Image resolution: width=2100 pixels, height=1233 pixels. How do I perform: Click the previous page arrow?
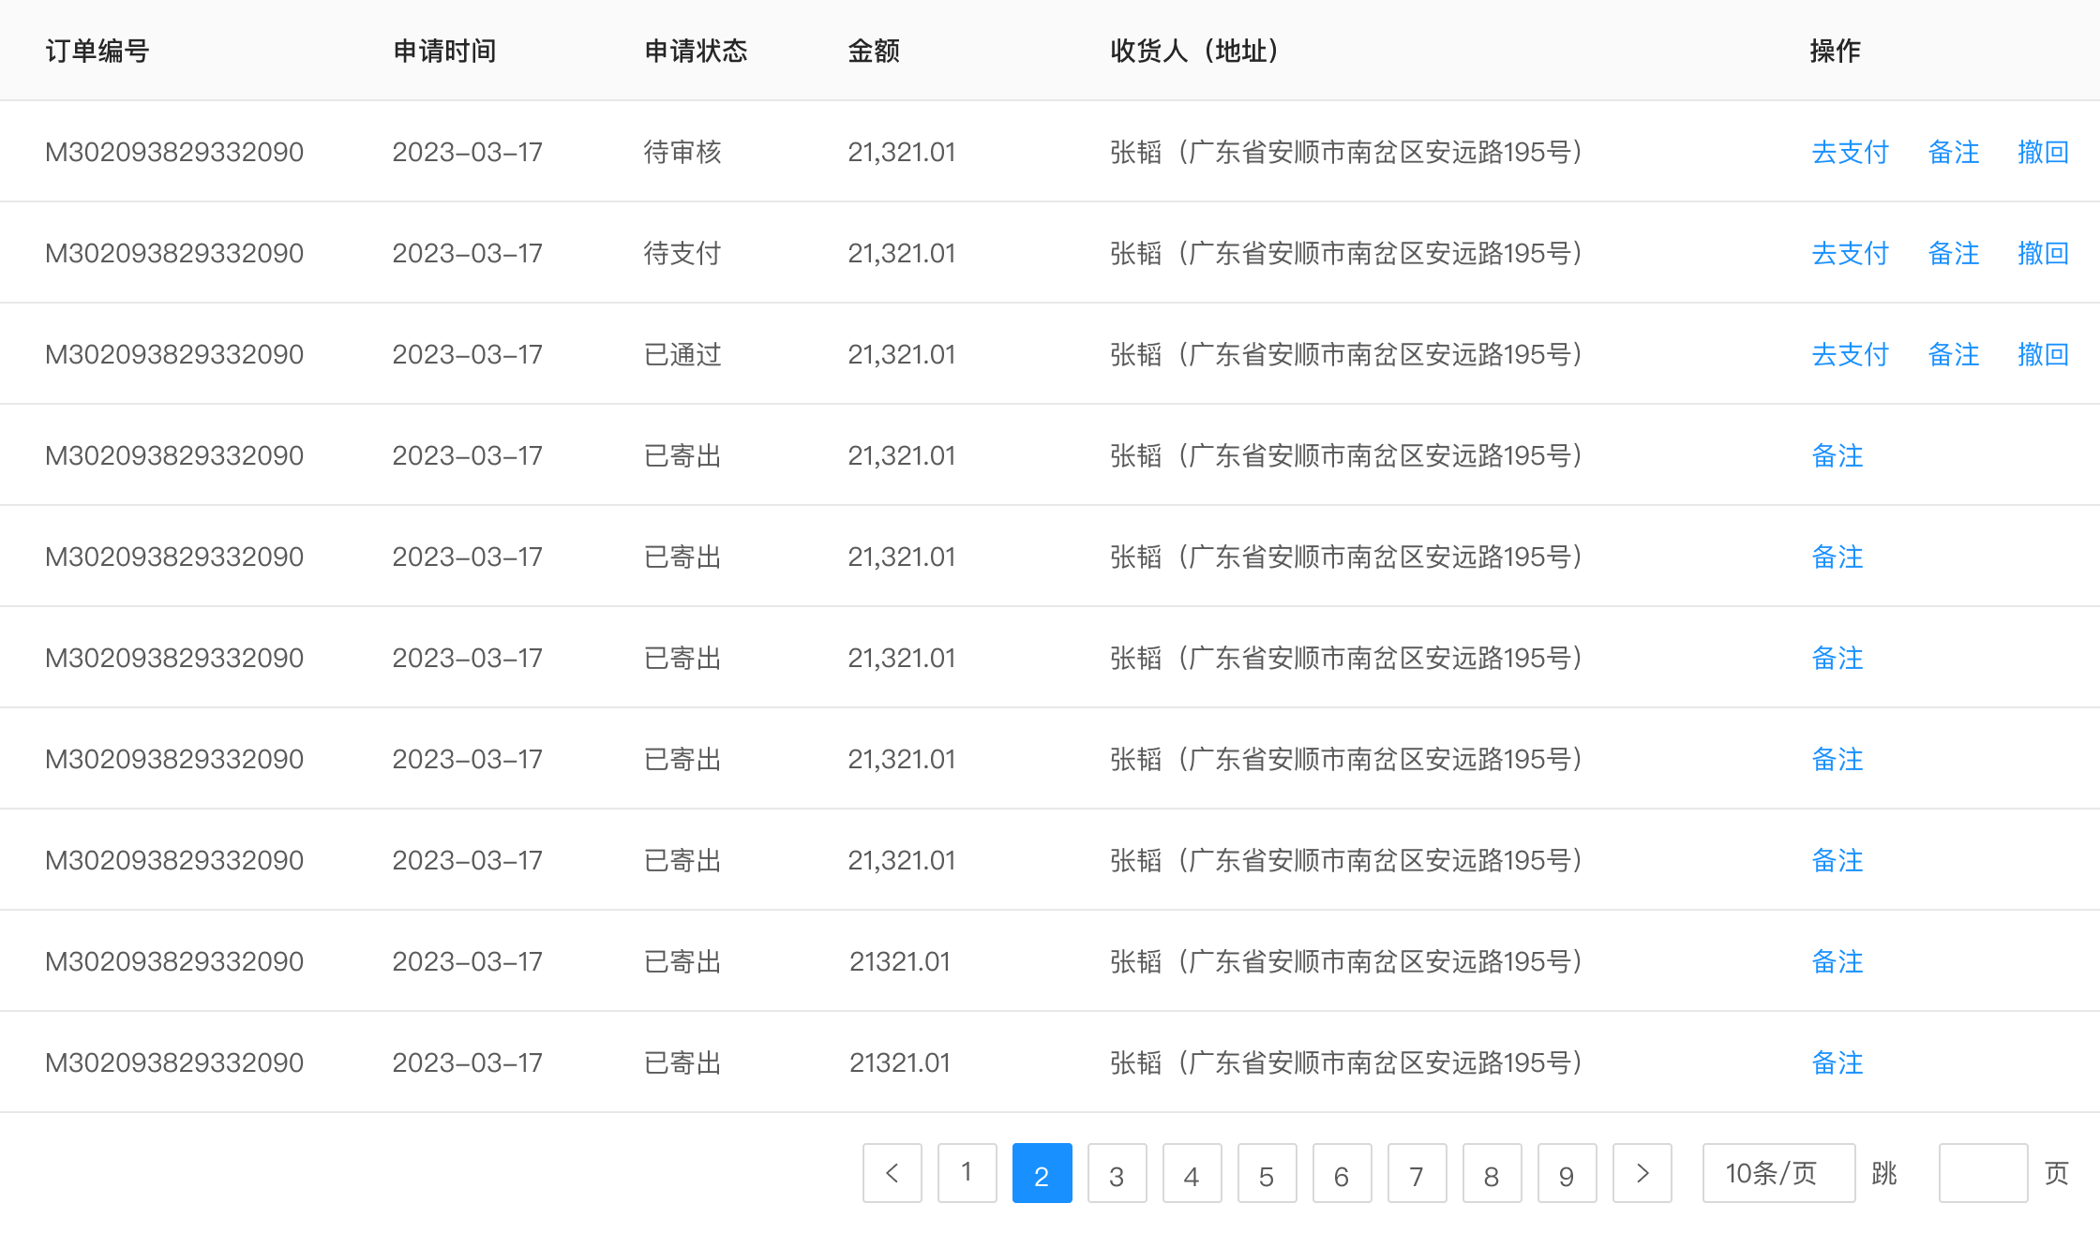click(x=892, y=1173)
